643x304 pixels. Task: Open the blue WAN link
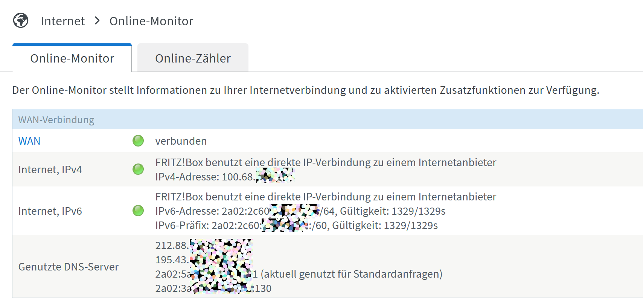click(29, 141)
